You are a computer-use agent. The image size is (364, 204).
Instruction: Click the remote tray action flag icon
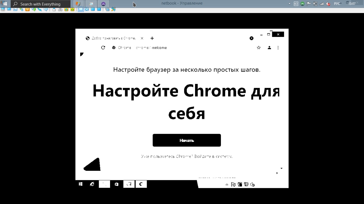tap(233, 184)
